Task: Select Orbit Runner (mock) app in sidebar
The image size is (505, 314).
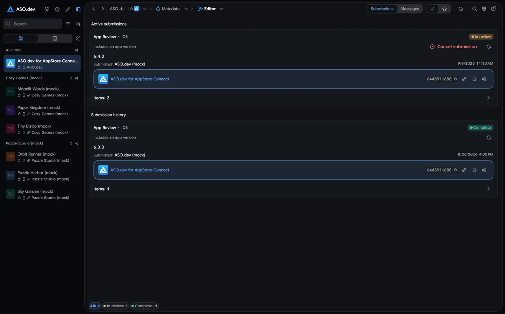Action: click(42, 157)
